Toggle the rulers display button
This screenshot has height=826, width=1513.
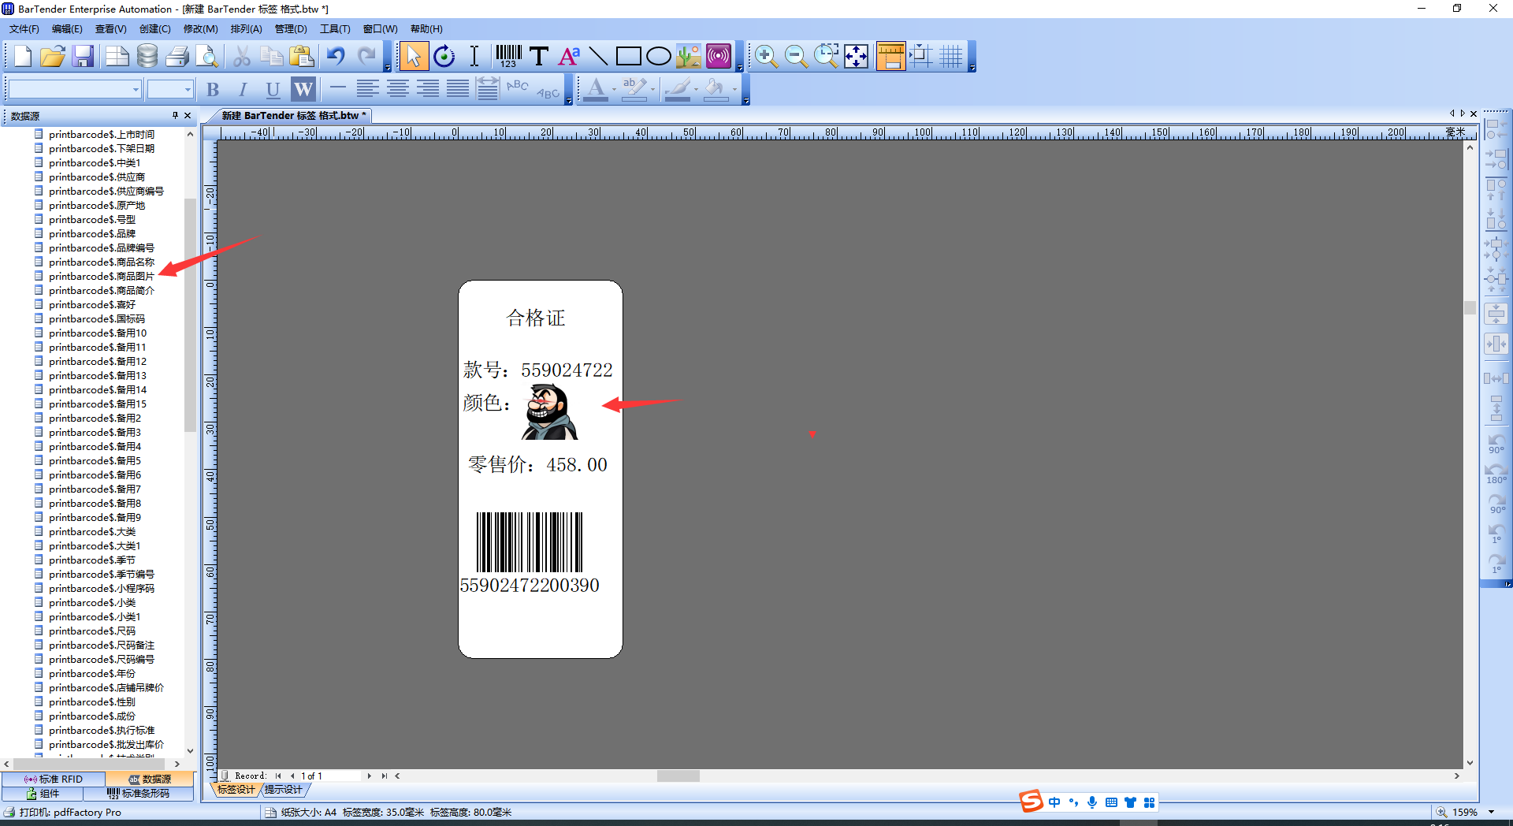tap(890, 57)
